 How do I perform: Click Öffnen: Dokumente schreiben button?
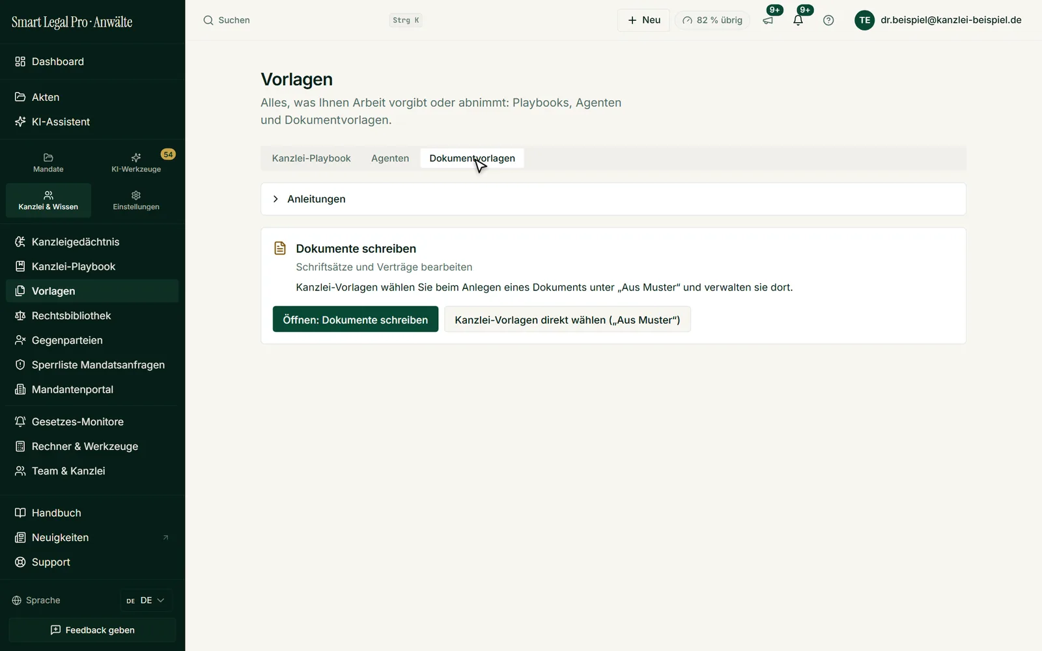click(356, 320)
